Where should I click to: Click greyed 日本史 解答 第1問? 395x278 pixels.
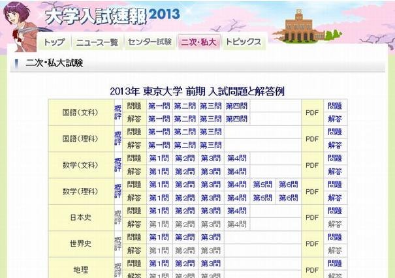tap(159, 224)
